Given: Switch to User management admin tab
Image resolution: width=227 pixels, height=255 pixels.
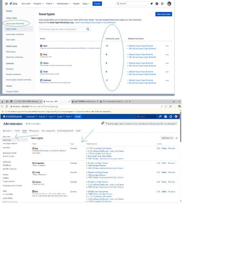Looking at the screenshot, I should (48, 131).
